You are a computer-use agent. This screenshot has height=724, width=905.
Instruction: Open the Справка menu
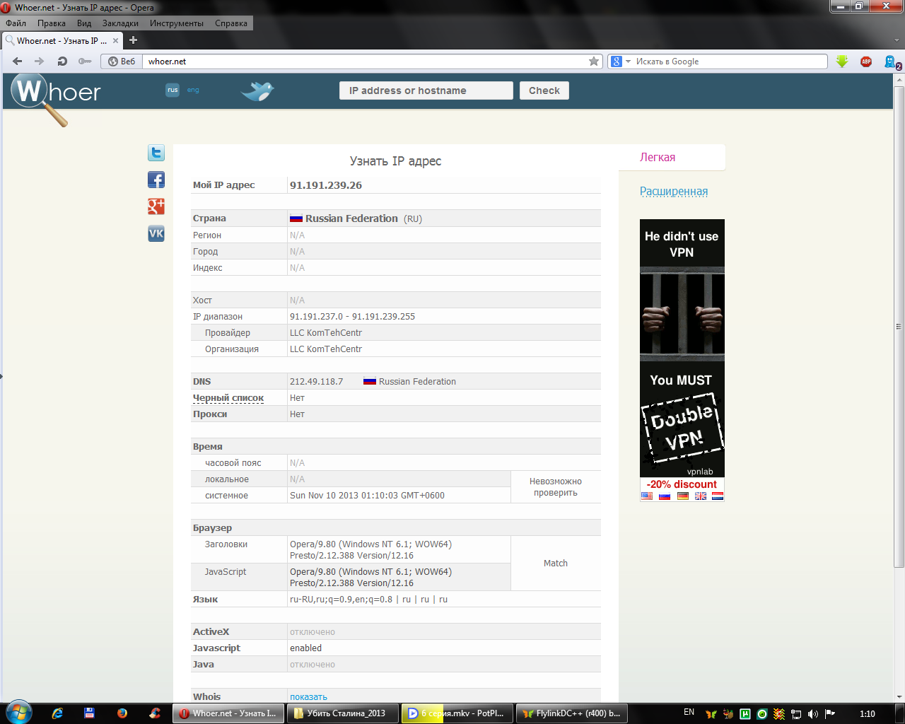pos(231,23)
